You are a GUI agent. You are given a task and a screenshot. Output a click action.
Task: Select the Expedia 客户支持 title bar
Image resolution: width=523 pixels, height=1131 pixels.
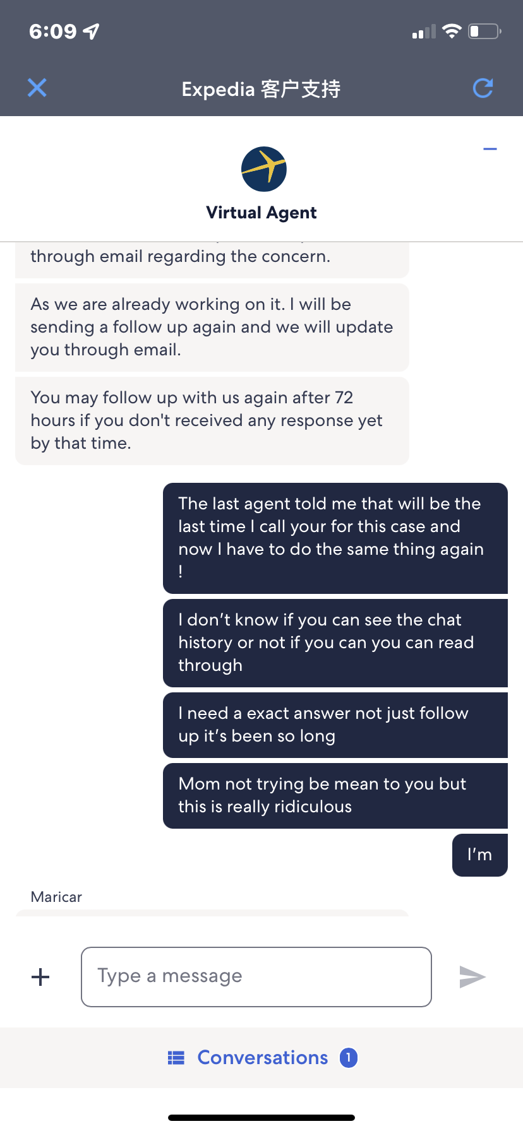(x=261, y=88)
